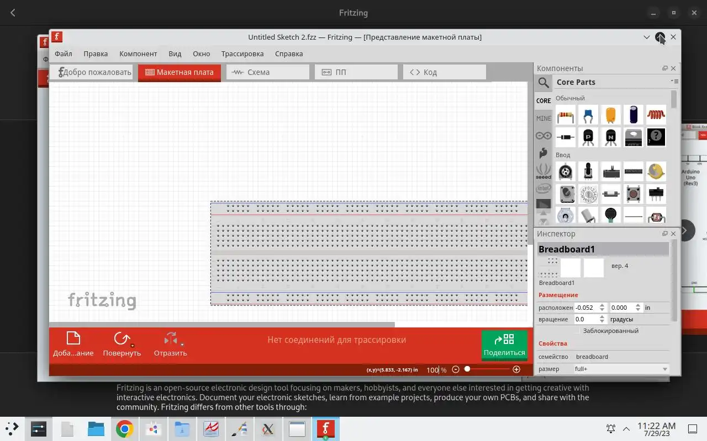Viewport: 707px width, 441px height.
Task: Select the yellow piezo/coin part in Ввод
Action: 656,171
